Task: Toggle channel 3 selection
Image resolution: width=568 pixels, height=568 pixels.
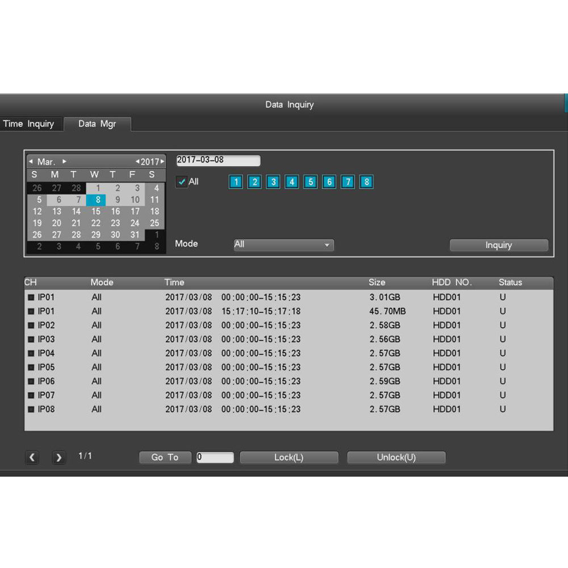Action: tap(273, 182)
